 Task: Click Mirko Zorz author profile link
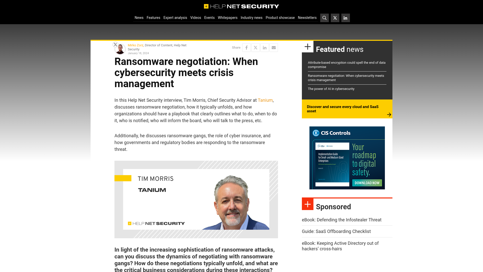[135, 45]
